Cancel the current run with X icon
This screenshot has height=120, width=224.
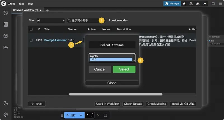click(x=98, y=115)
